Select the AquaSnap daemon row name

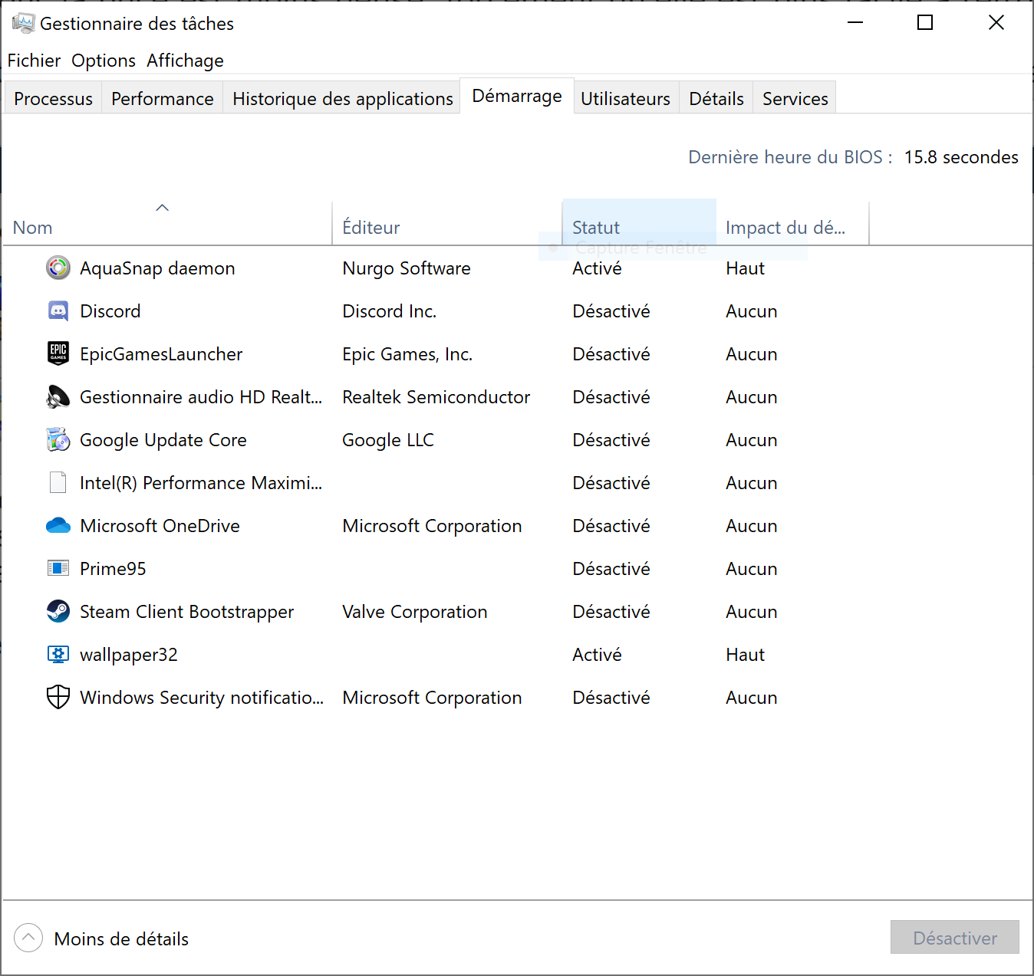click(157, 268)
